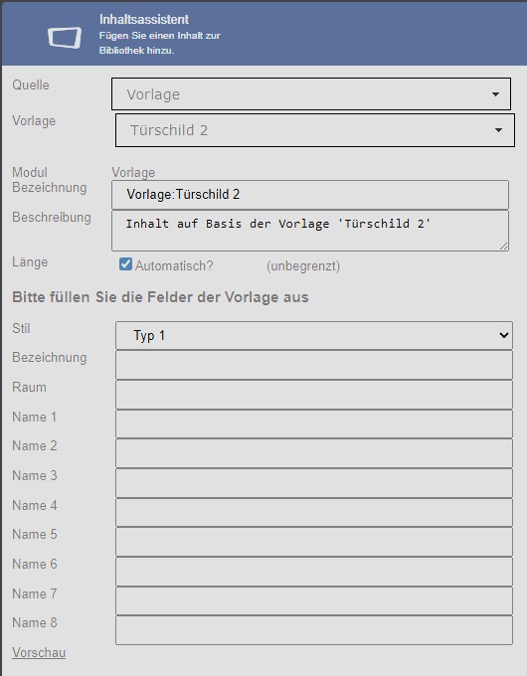Click the Quelle dropdown arrow icon
The image size is (527, 676).
point(495,94)
